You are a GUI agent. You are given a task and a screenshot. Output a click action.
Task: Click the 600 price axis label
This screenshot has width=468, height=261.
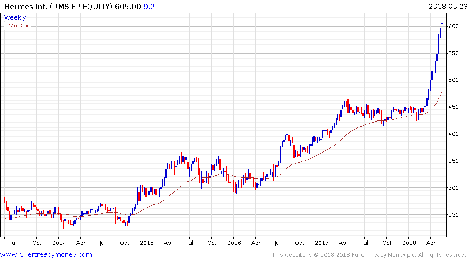[x=454, y=26]
